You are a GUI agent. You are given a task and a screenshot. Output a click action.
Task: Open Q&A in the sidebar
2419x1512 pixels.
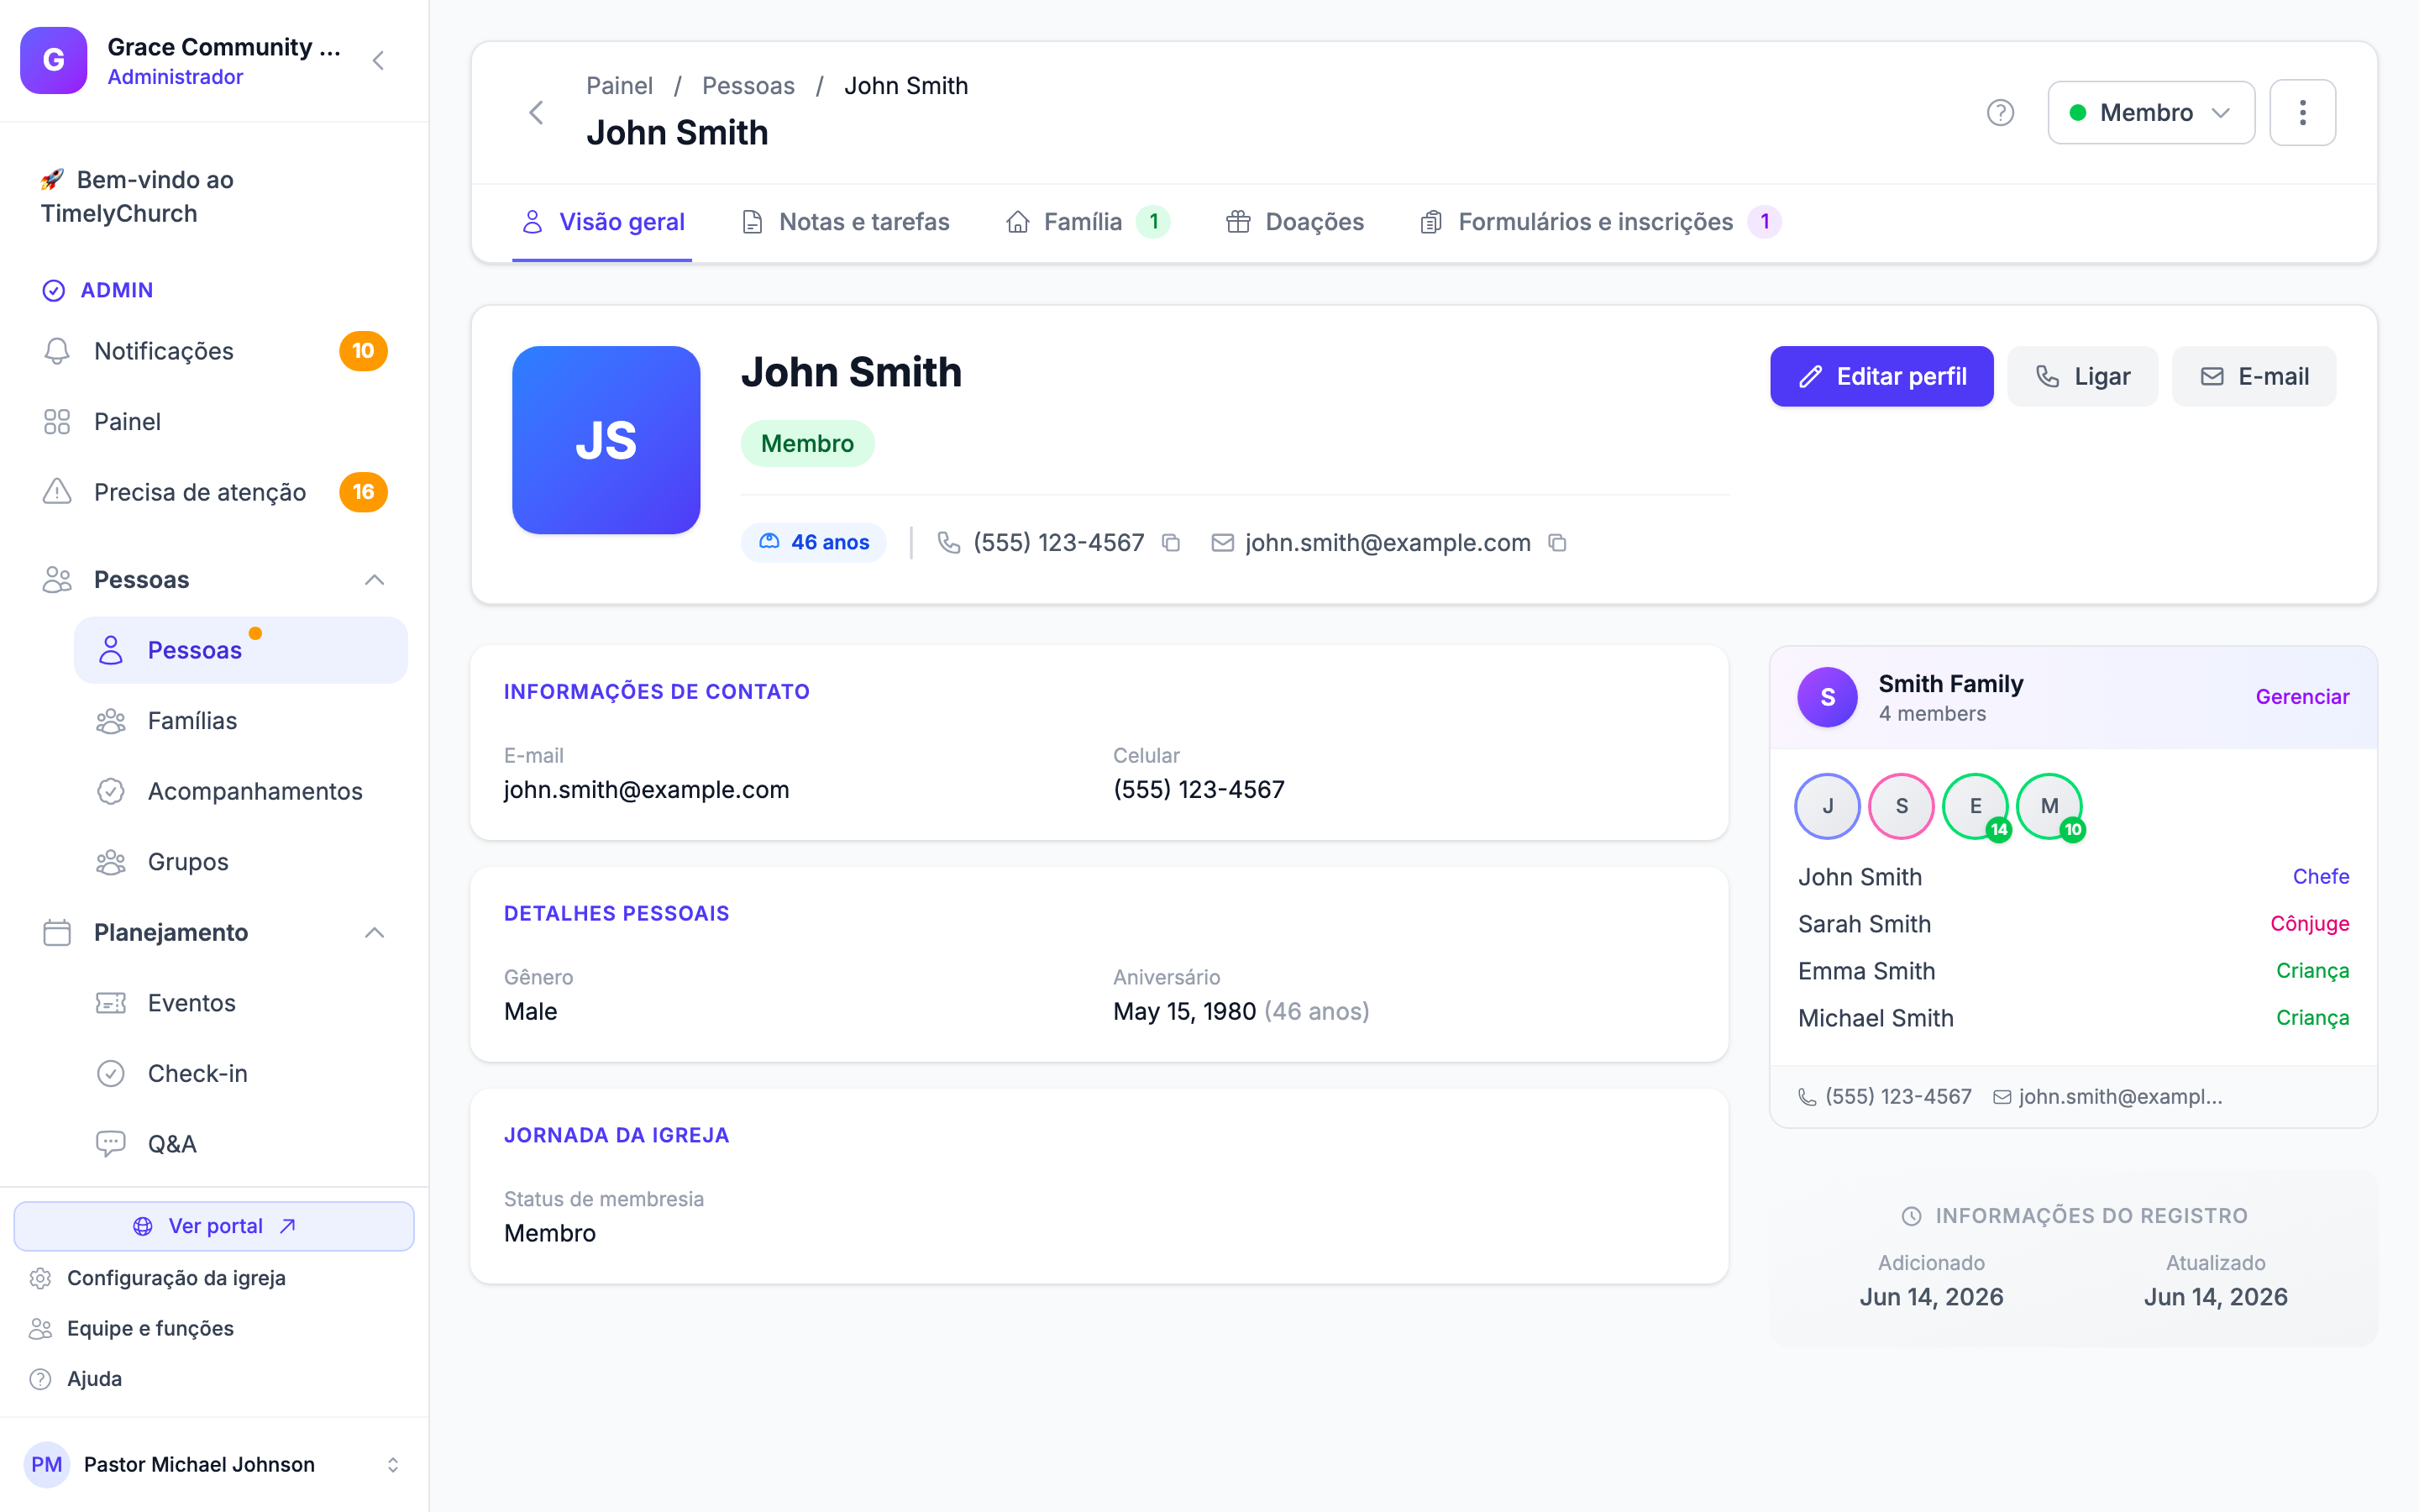241,1144
